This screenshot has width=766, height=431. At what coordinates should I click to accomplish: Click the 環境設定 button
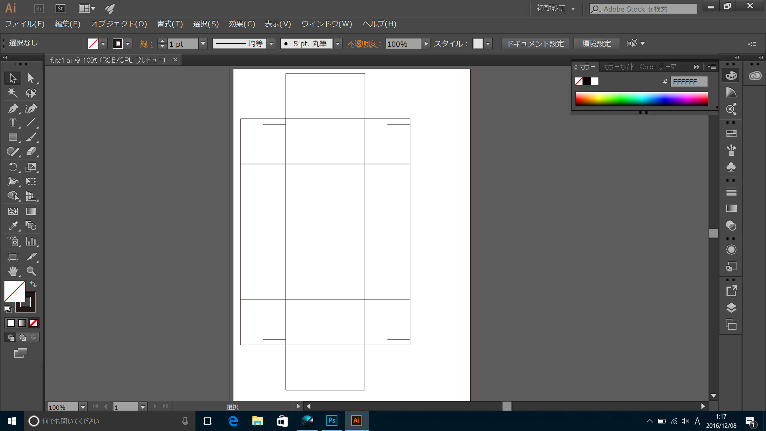(x=597, y=44)
